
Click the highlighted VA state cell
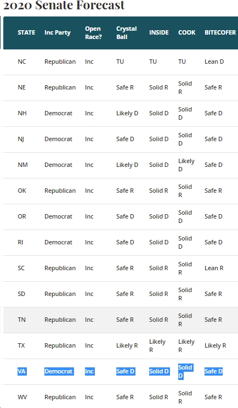pos(21,371)
